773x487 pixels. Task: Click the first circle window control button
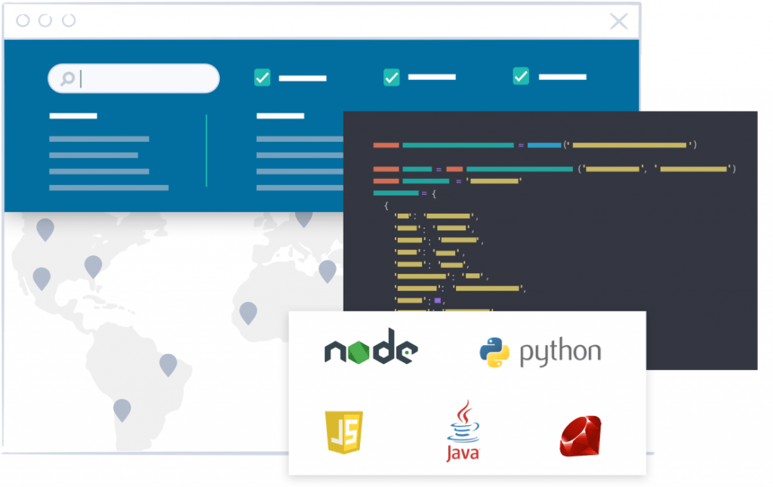coord(23,20)
